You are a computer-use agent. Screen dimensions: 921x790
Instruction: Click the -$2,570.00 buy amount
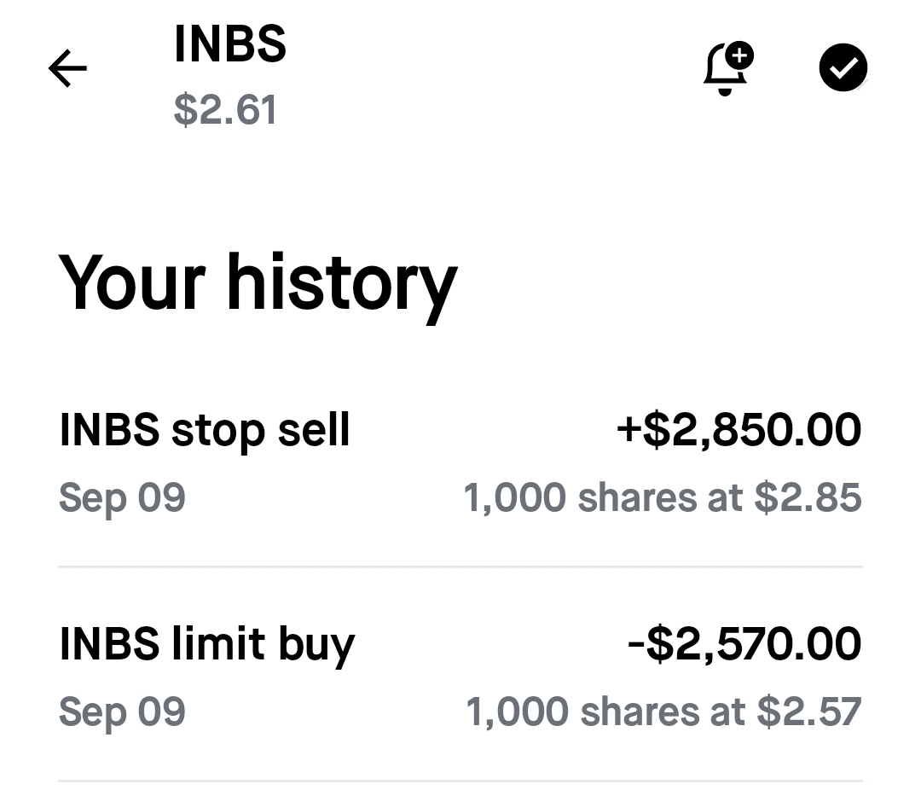pyautogui.click(x=744, y=644)
